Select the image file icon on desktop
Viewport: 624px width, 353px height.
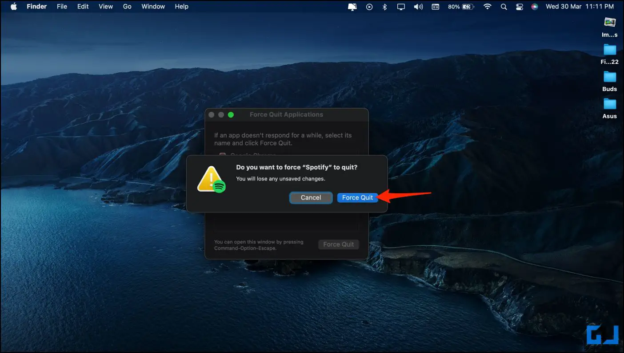pyautogui.click(x=610, y=22)
